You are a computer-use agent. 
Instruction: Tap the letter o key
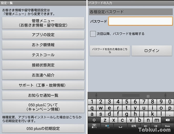tap(161, 108)
